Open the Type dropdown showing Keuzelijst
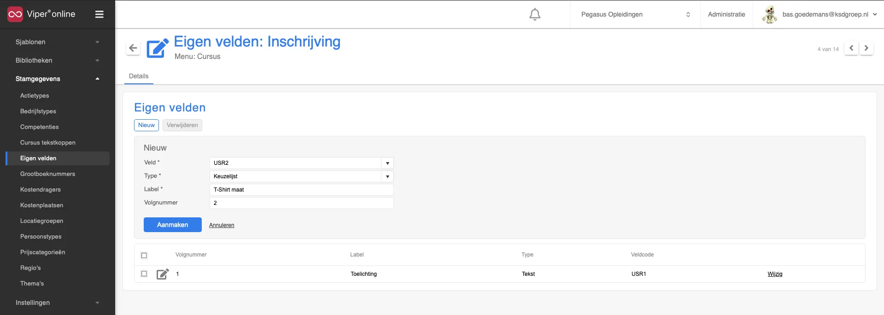Image resolution: width=884 pixels, height=315 pixels. click(x=302, y=176)
